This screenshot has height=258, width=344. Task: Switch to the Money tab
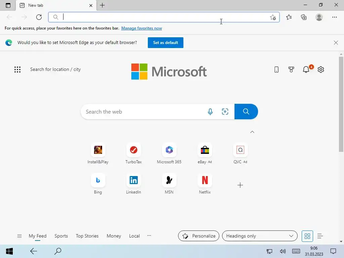[x=114, y=236]
